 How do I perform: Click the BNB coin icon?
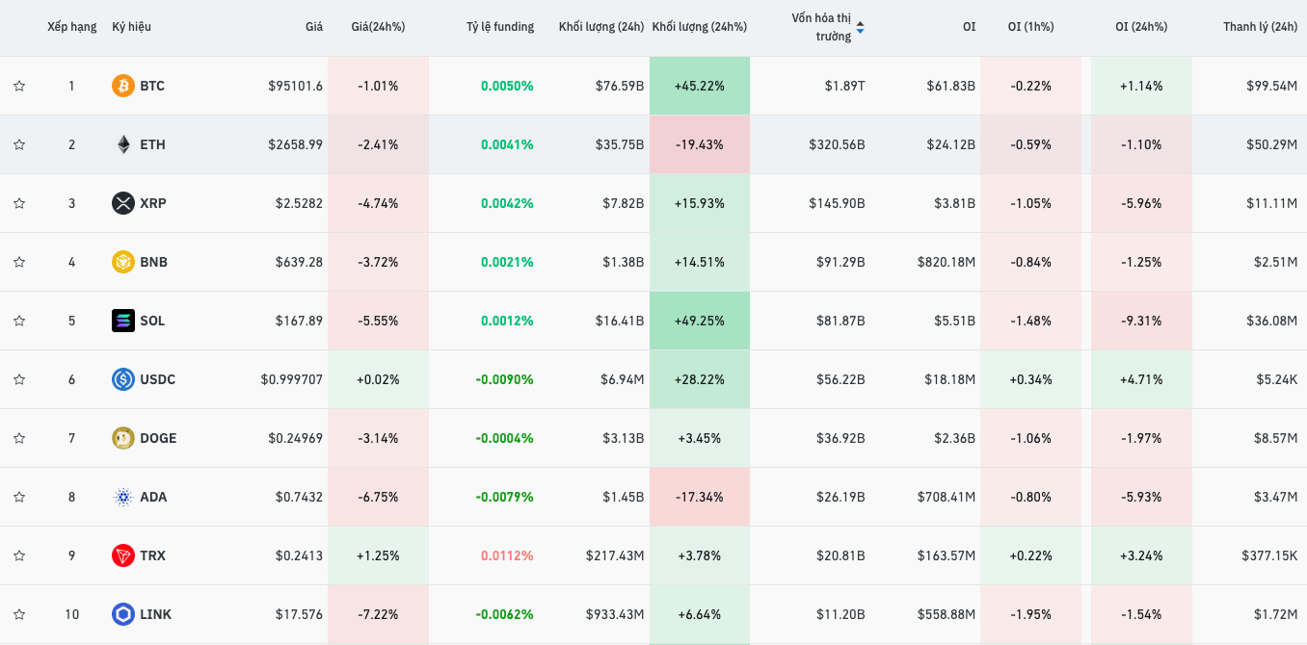123,262
